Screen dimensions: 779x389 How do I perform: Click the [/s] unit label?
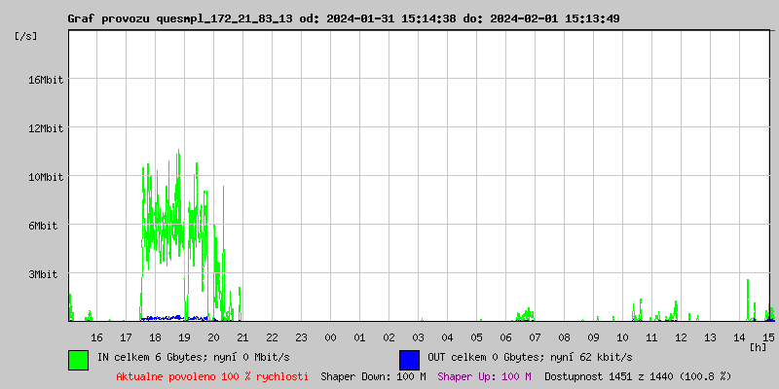coord(26,35)
